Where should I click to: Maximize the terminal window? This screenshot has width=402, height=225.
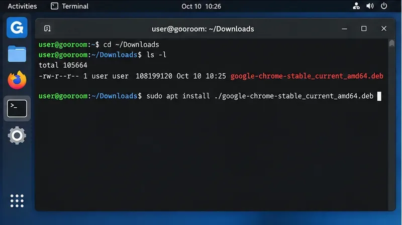(364, 29)
